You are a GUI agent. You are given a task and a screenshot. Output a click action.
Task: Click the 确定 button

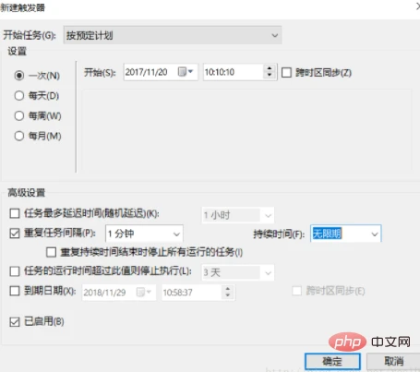click(x=332, y=361)
